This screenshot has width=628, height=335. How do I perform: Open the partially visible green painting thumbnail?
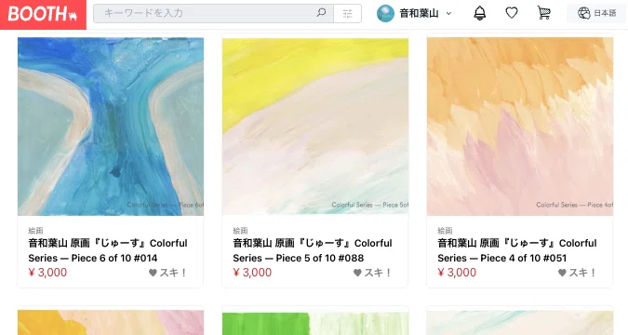click(315, 323)
